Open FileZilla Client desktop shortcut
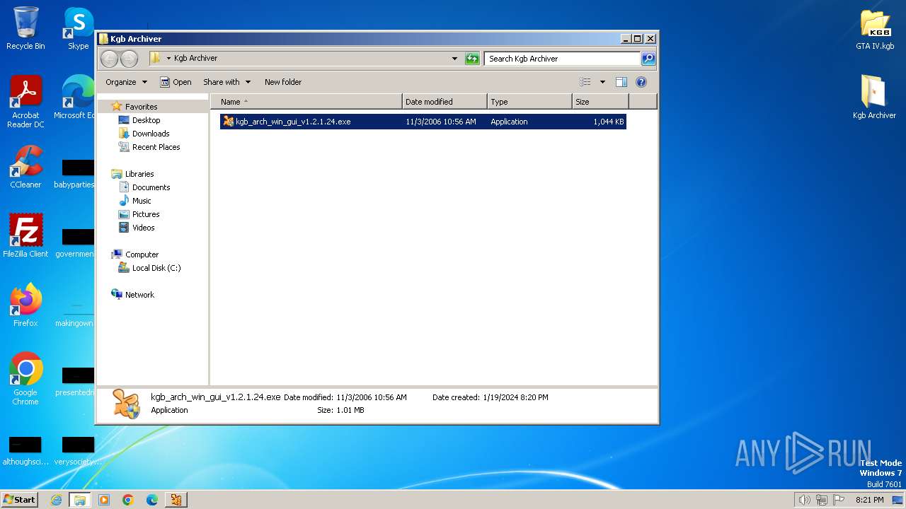The width and height of the screenshot is (906, 509). (25, 235)
